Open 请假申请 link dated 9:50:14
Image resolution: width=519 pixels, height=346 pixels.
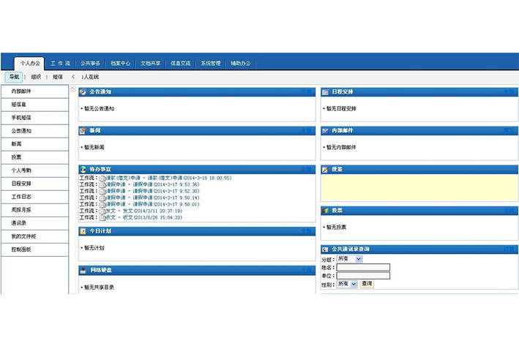point(152,198)
